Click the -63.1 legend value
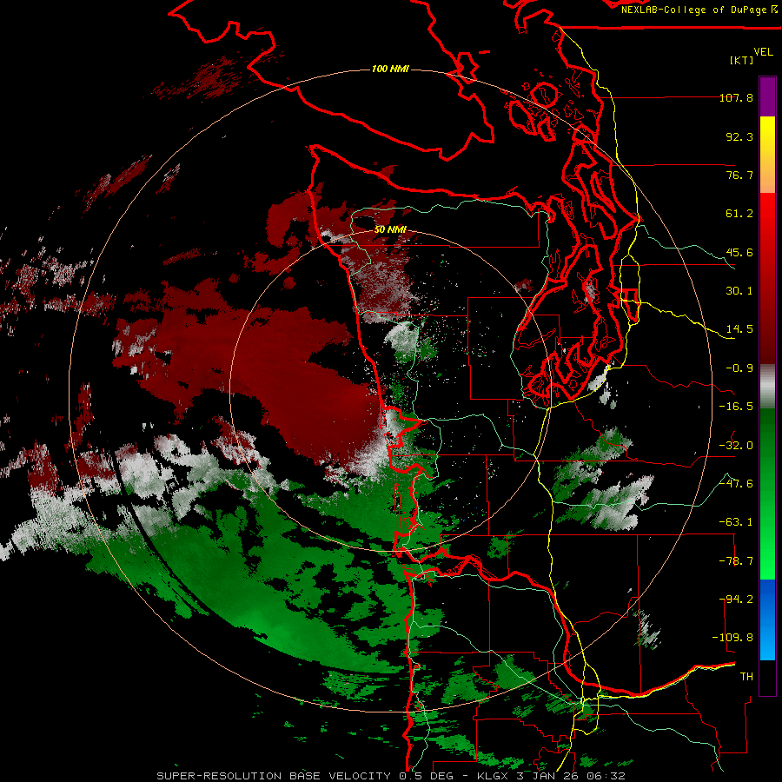This screenshot has height=782, width=782. 736,522
